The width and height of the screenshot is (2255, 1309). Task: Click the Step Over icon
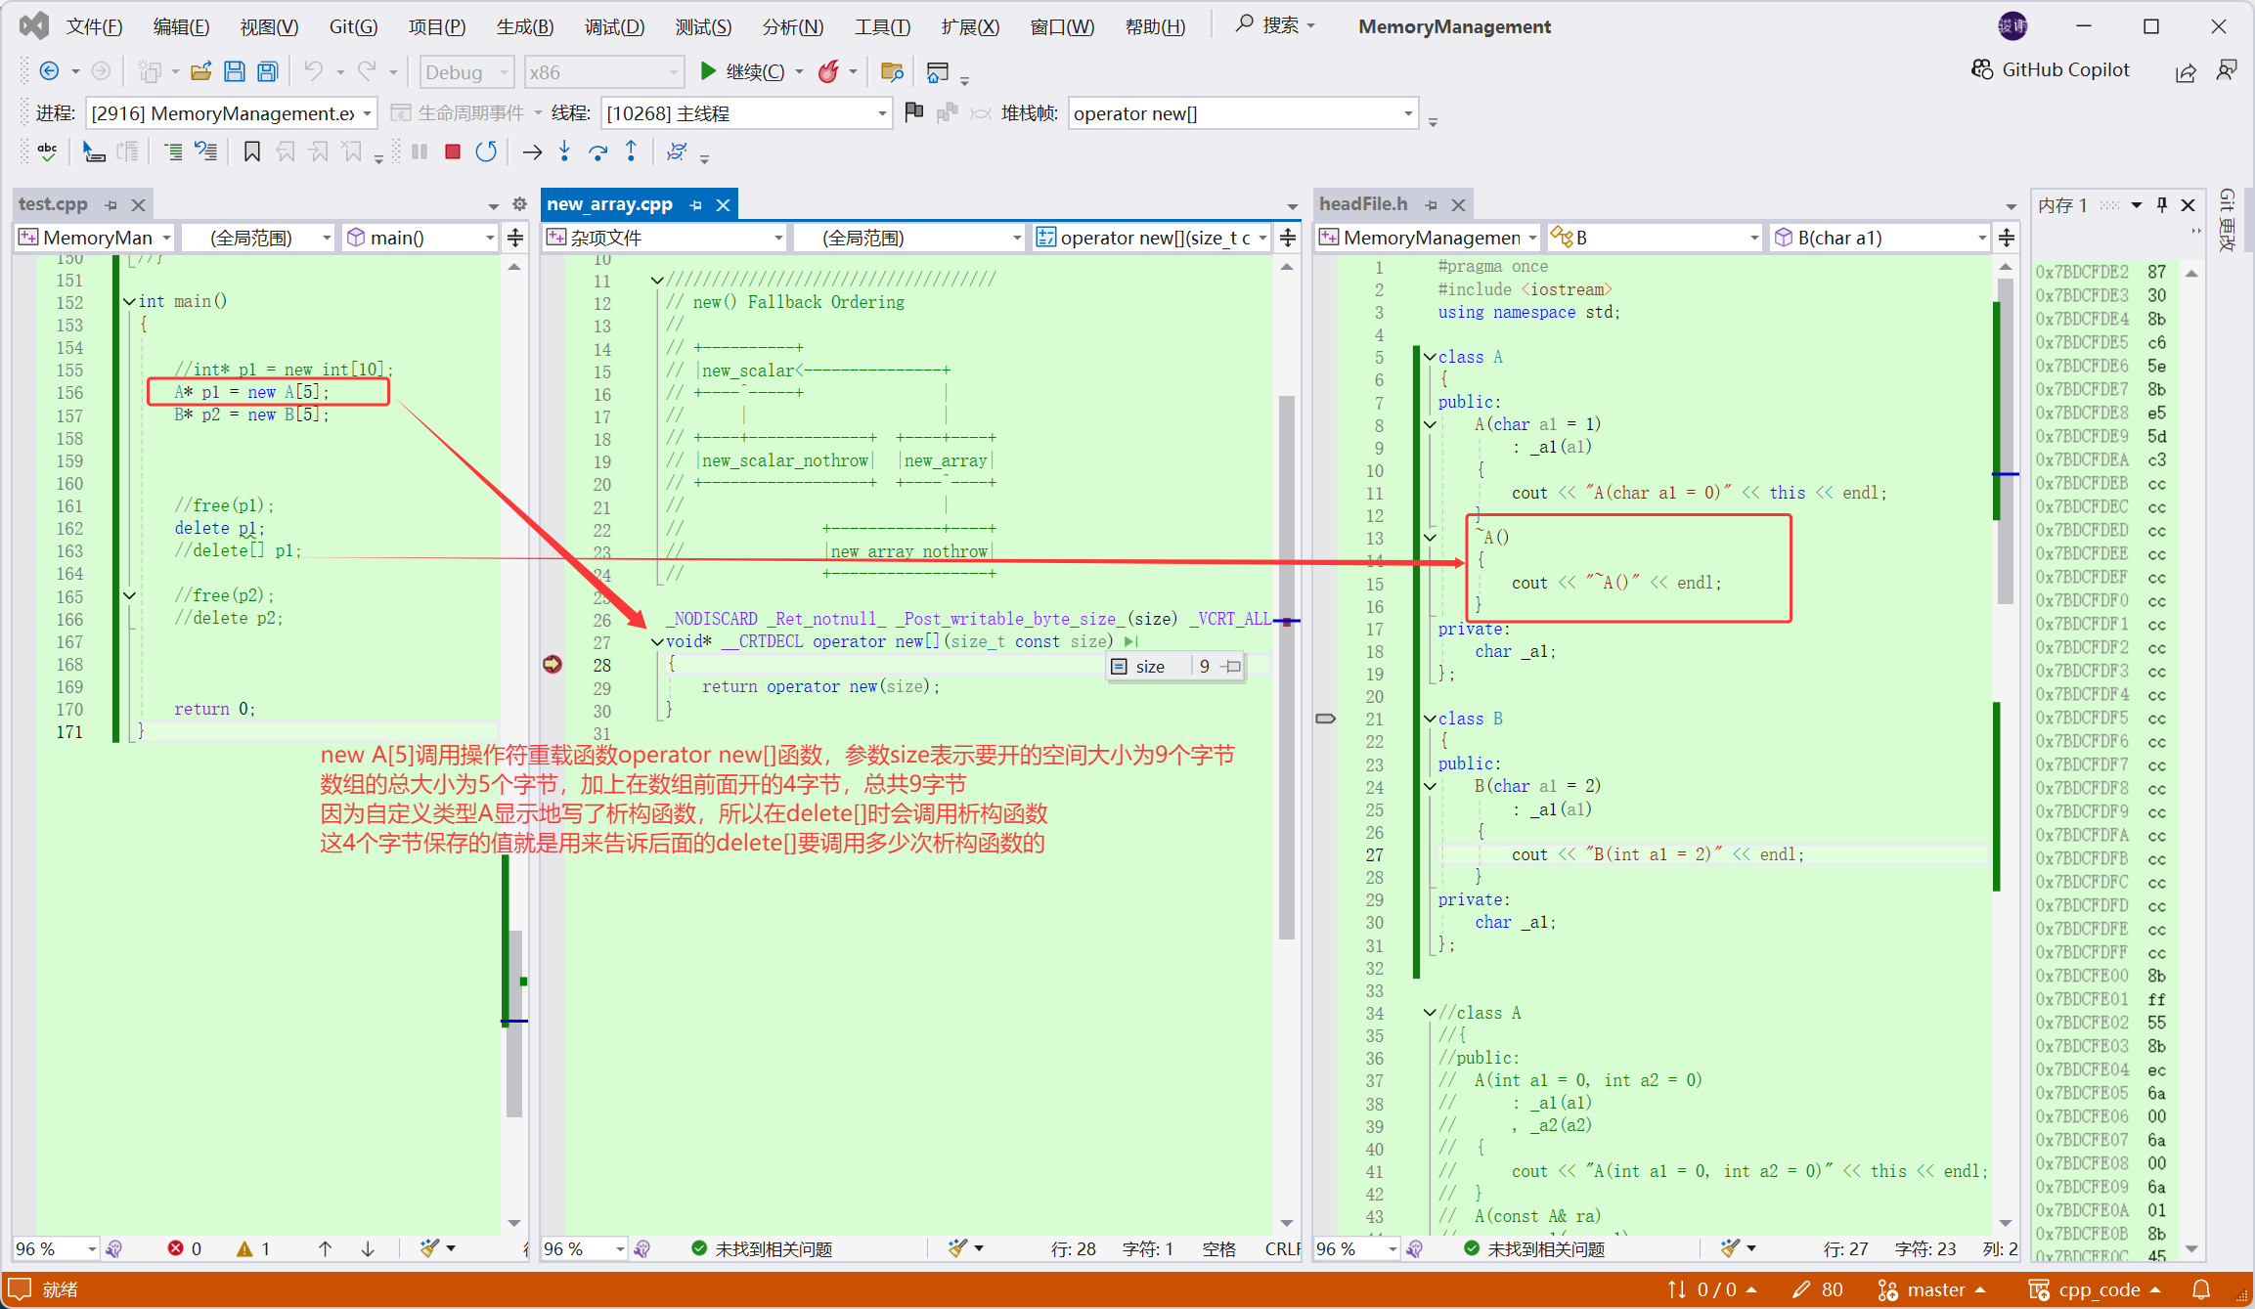597,152
